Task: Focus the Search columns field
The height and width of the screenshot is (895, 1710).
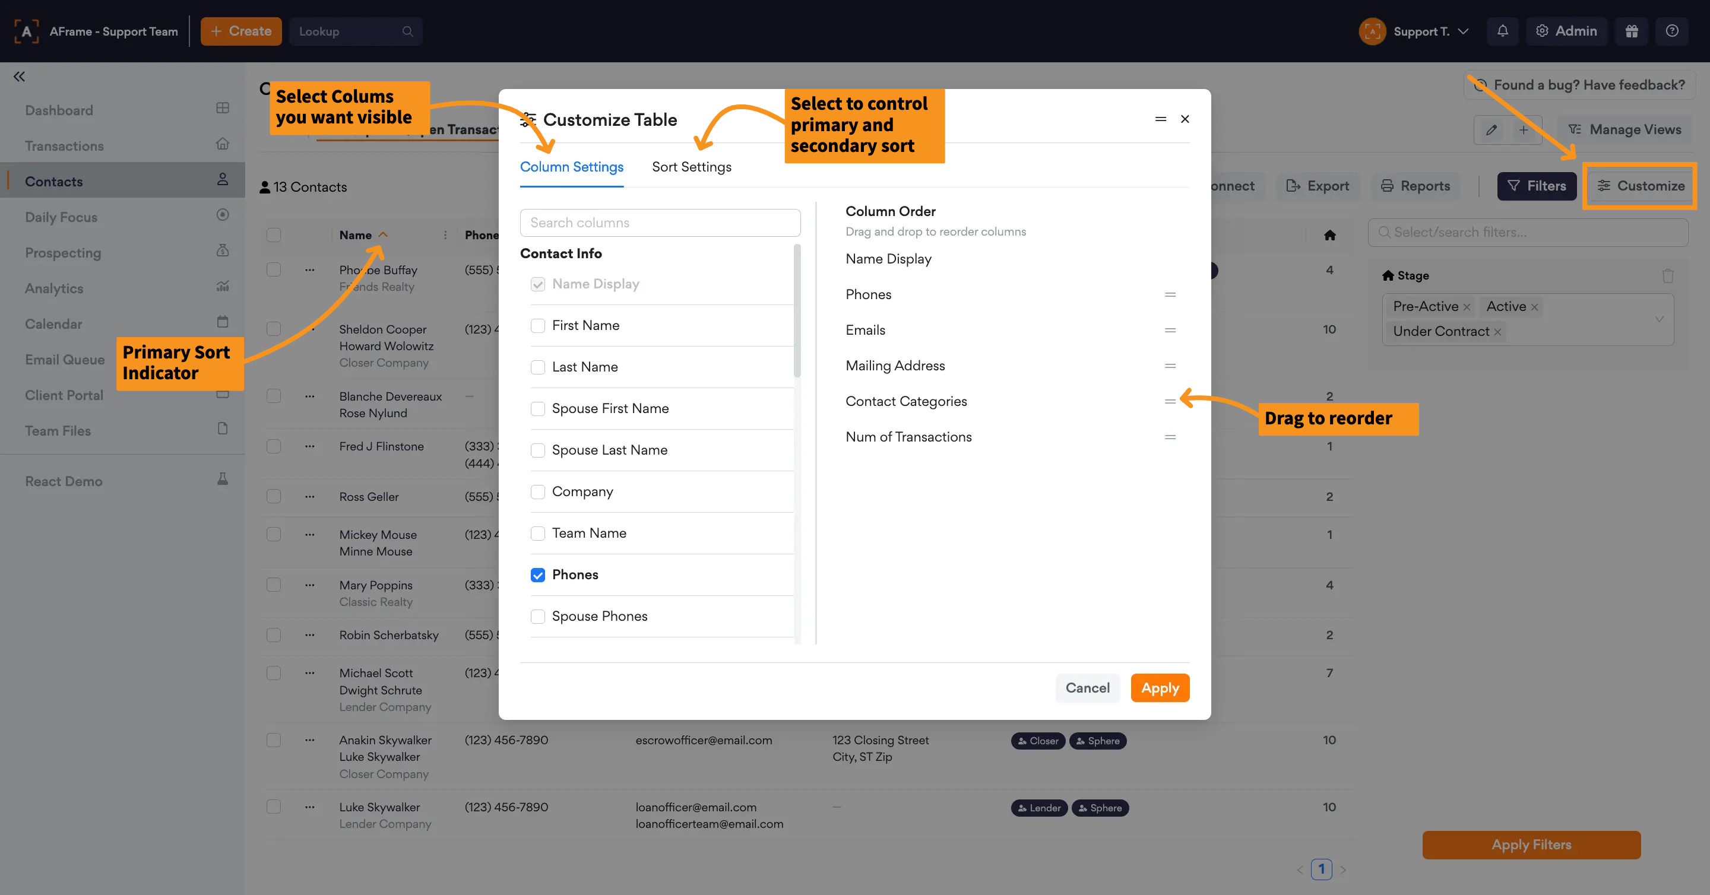Action: pyautogui.click(x=660, y=223)
